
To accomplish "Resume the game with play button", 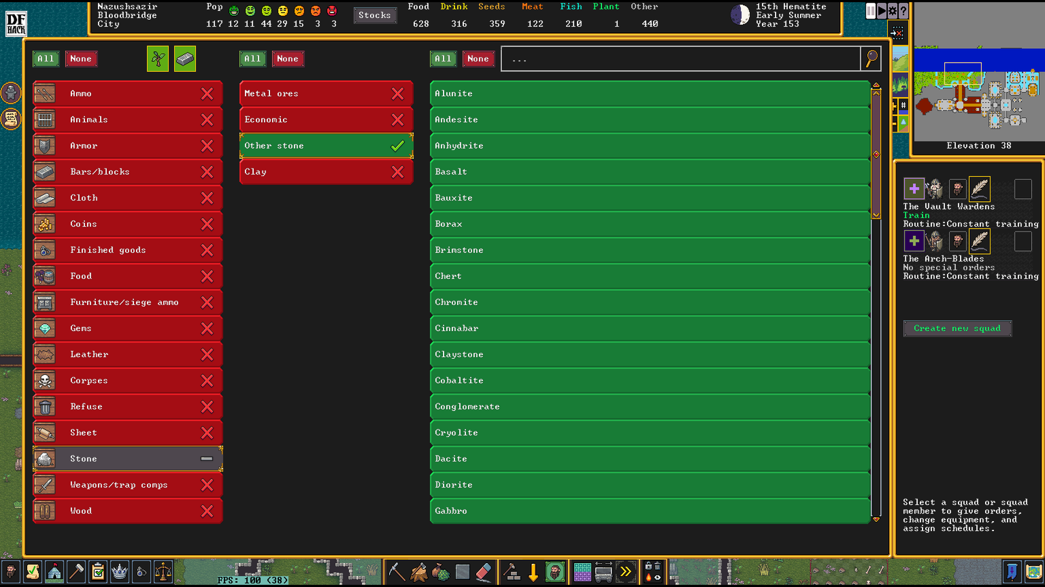I will 882,11.
